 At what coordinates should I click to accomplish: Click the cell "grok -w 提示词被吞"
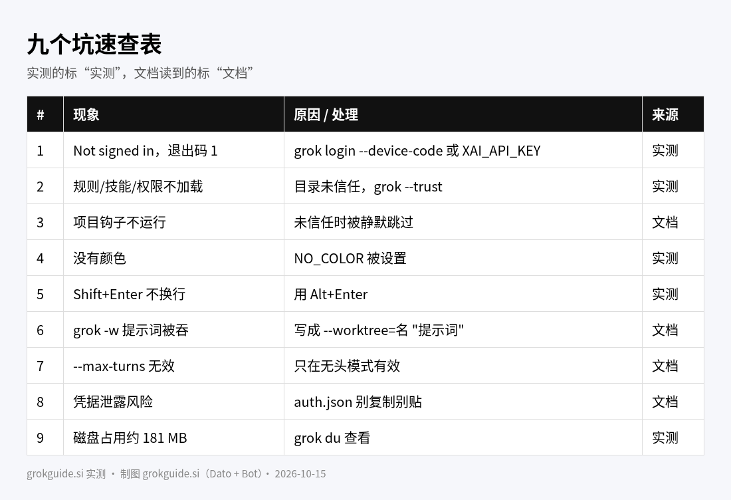(x=173, y=330)
